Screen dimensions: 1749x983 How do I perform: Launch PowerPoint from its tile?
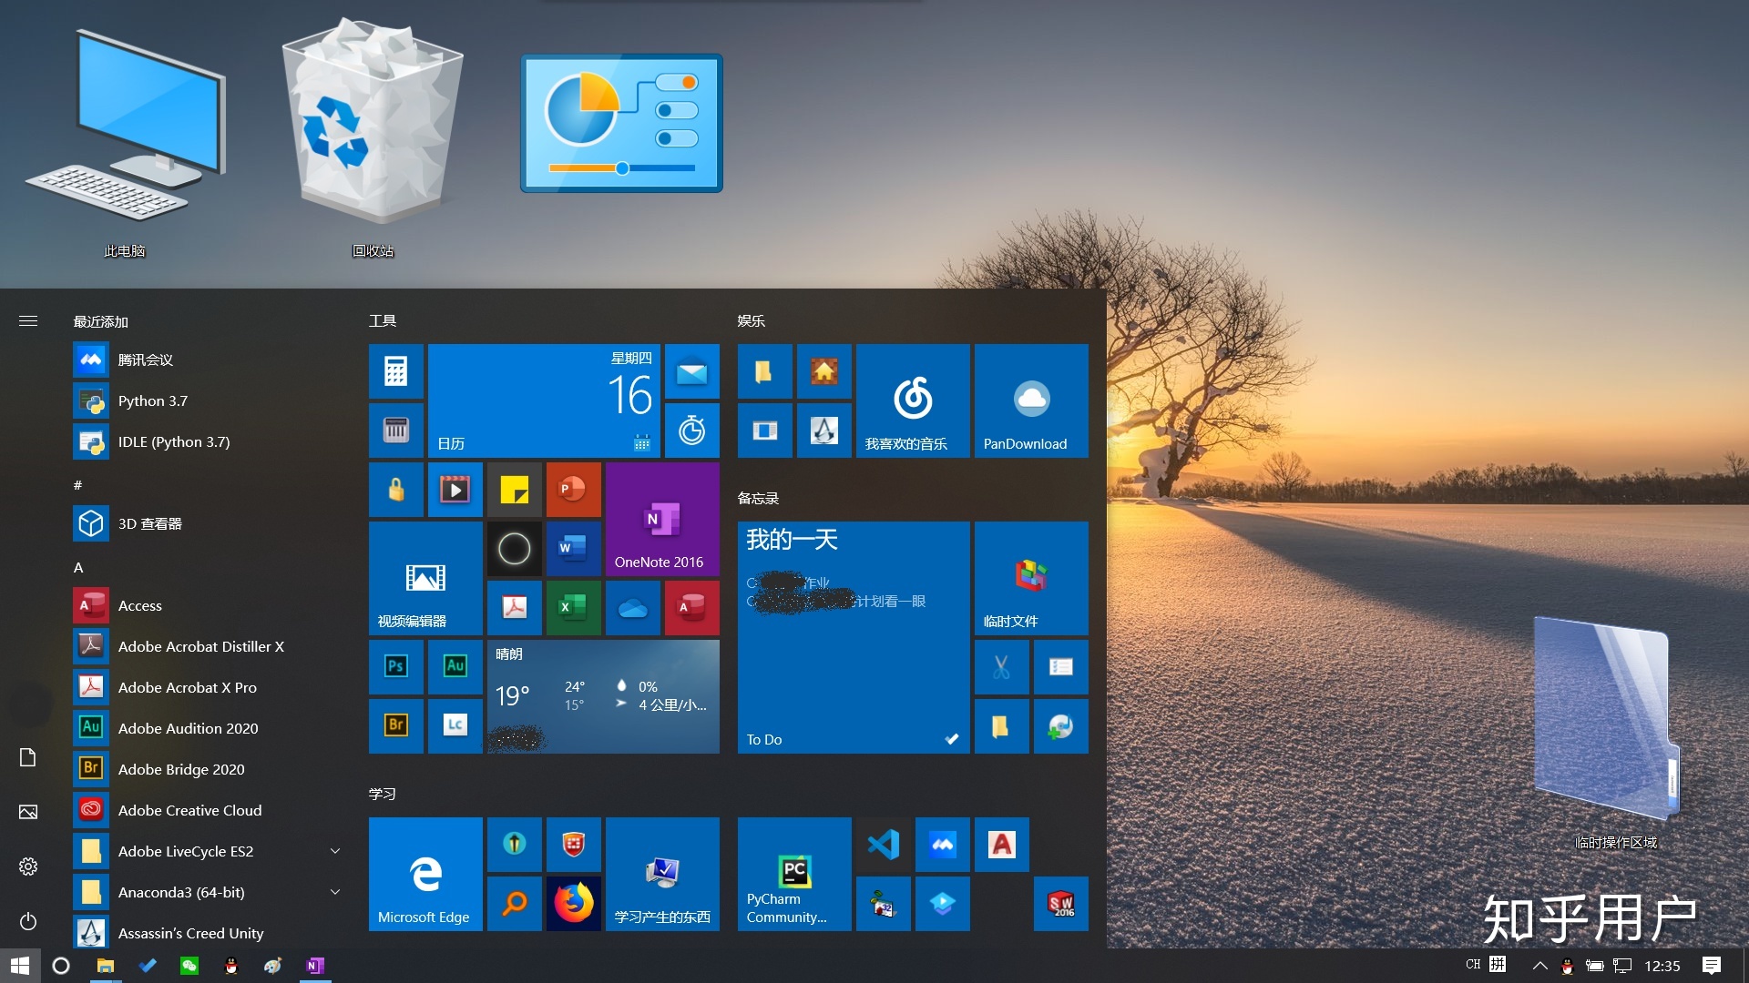coord(573,490)
